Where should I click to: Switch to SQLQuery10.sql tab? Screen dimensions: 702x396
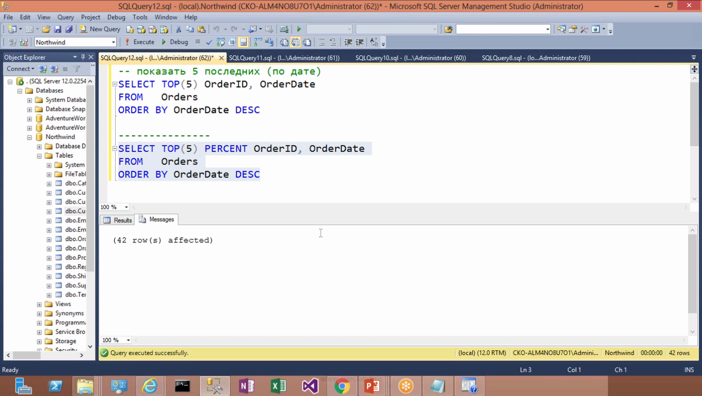[410, 58]
